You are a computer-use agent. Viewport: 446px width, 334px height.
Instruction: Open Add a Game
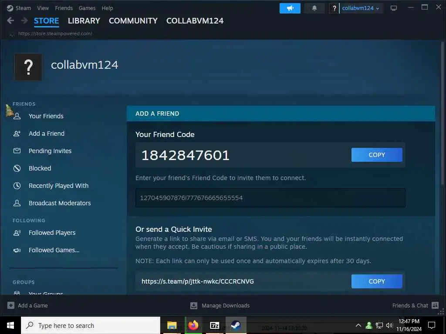click(33, 306)
